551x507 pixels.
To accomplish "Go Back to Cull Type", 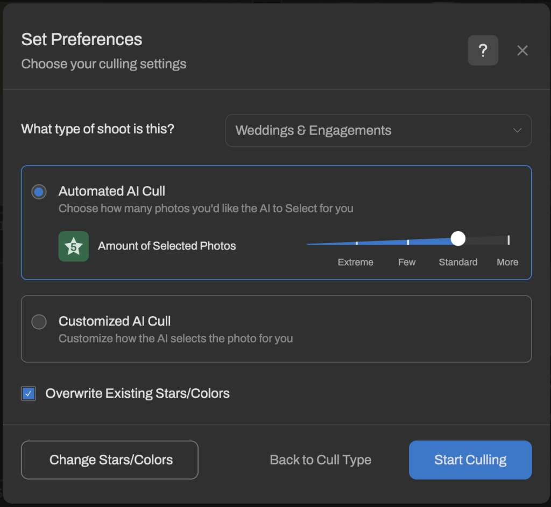I will (x=320, y=460).
